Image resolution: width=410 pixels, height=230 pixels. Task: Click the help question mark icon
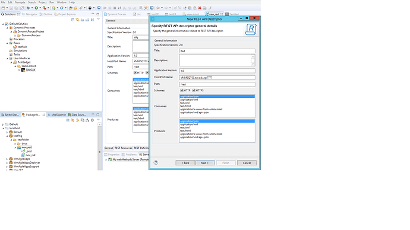point(156,162)
